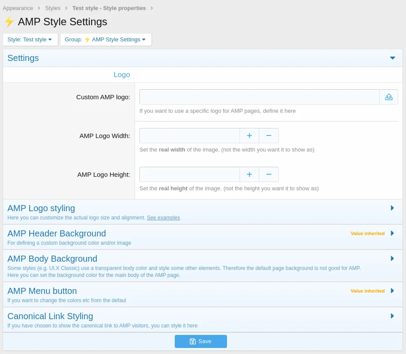Increase AMP Logo Width with plus button
This screenshot has height=354, width=406.
pyautogui.click(x=249, y=136)
